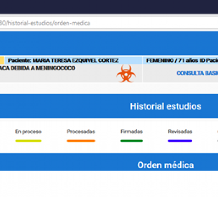
Task: Click the top blue application header bar
Action: coord(109,43)
